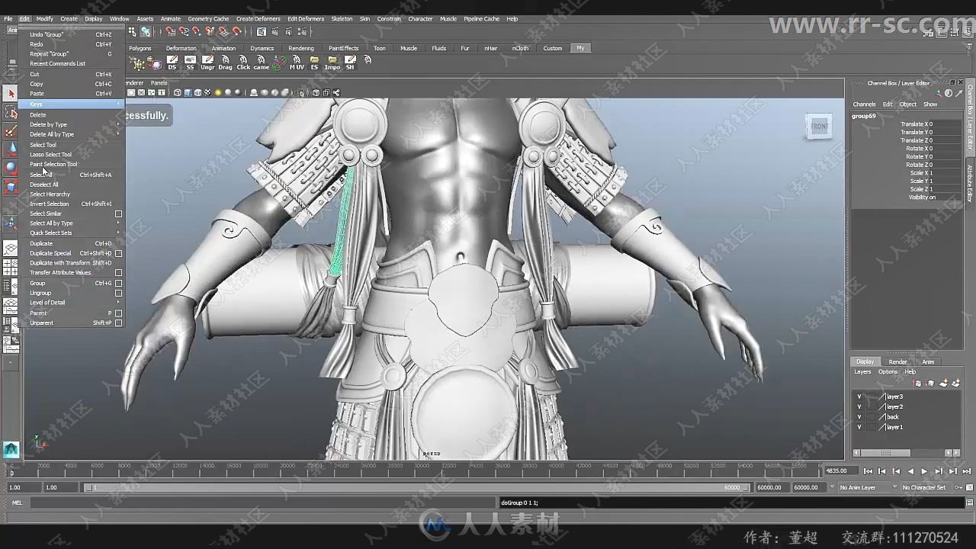Switch to the Rendering shelf tab
The image size is (976, 549).
coord(301,48)
